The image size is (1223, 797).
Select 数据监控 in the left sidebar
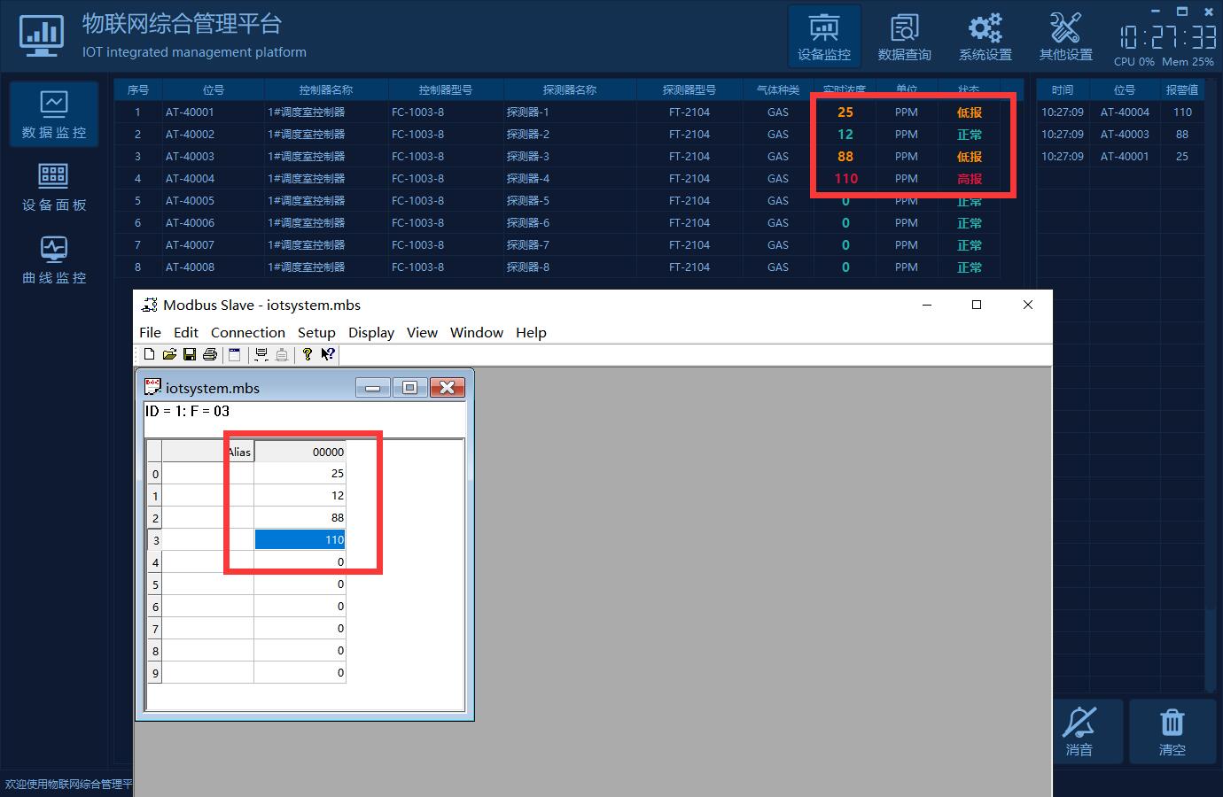pyautogui.click(x=54, y=113)
